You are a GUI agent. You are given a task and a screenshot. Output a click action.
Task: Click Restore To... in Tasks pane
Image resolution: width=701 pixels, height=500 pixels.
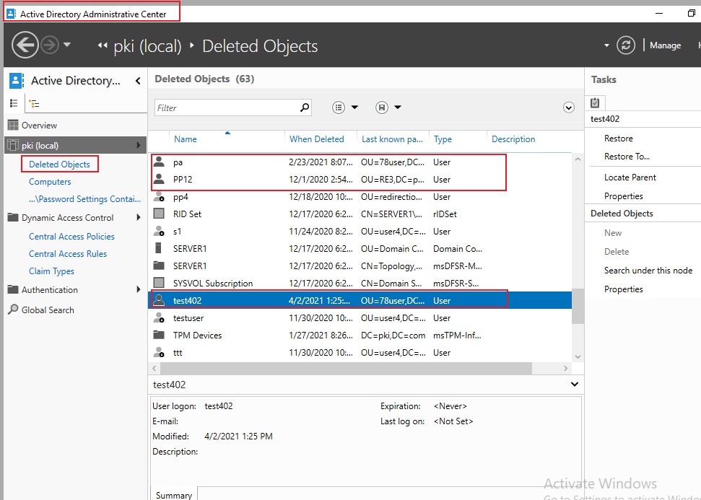627,157
